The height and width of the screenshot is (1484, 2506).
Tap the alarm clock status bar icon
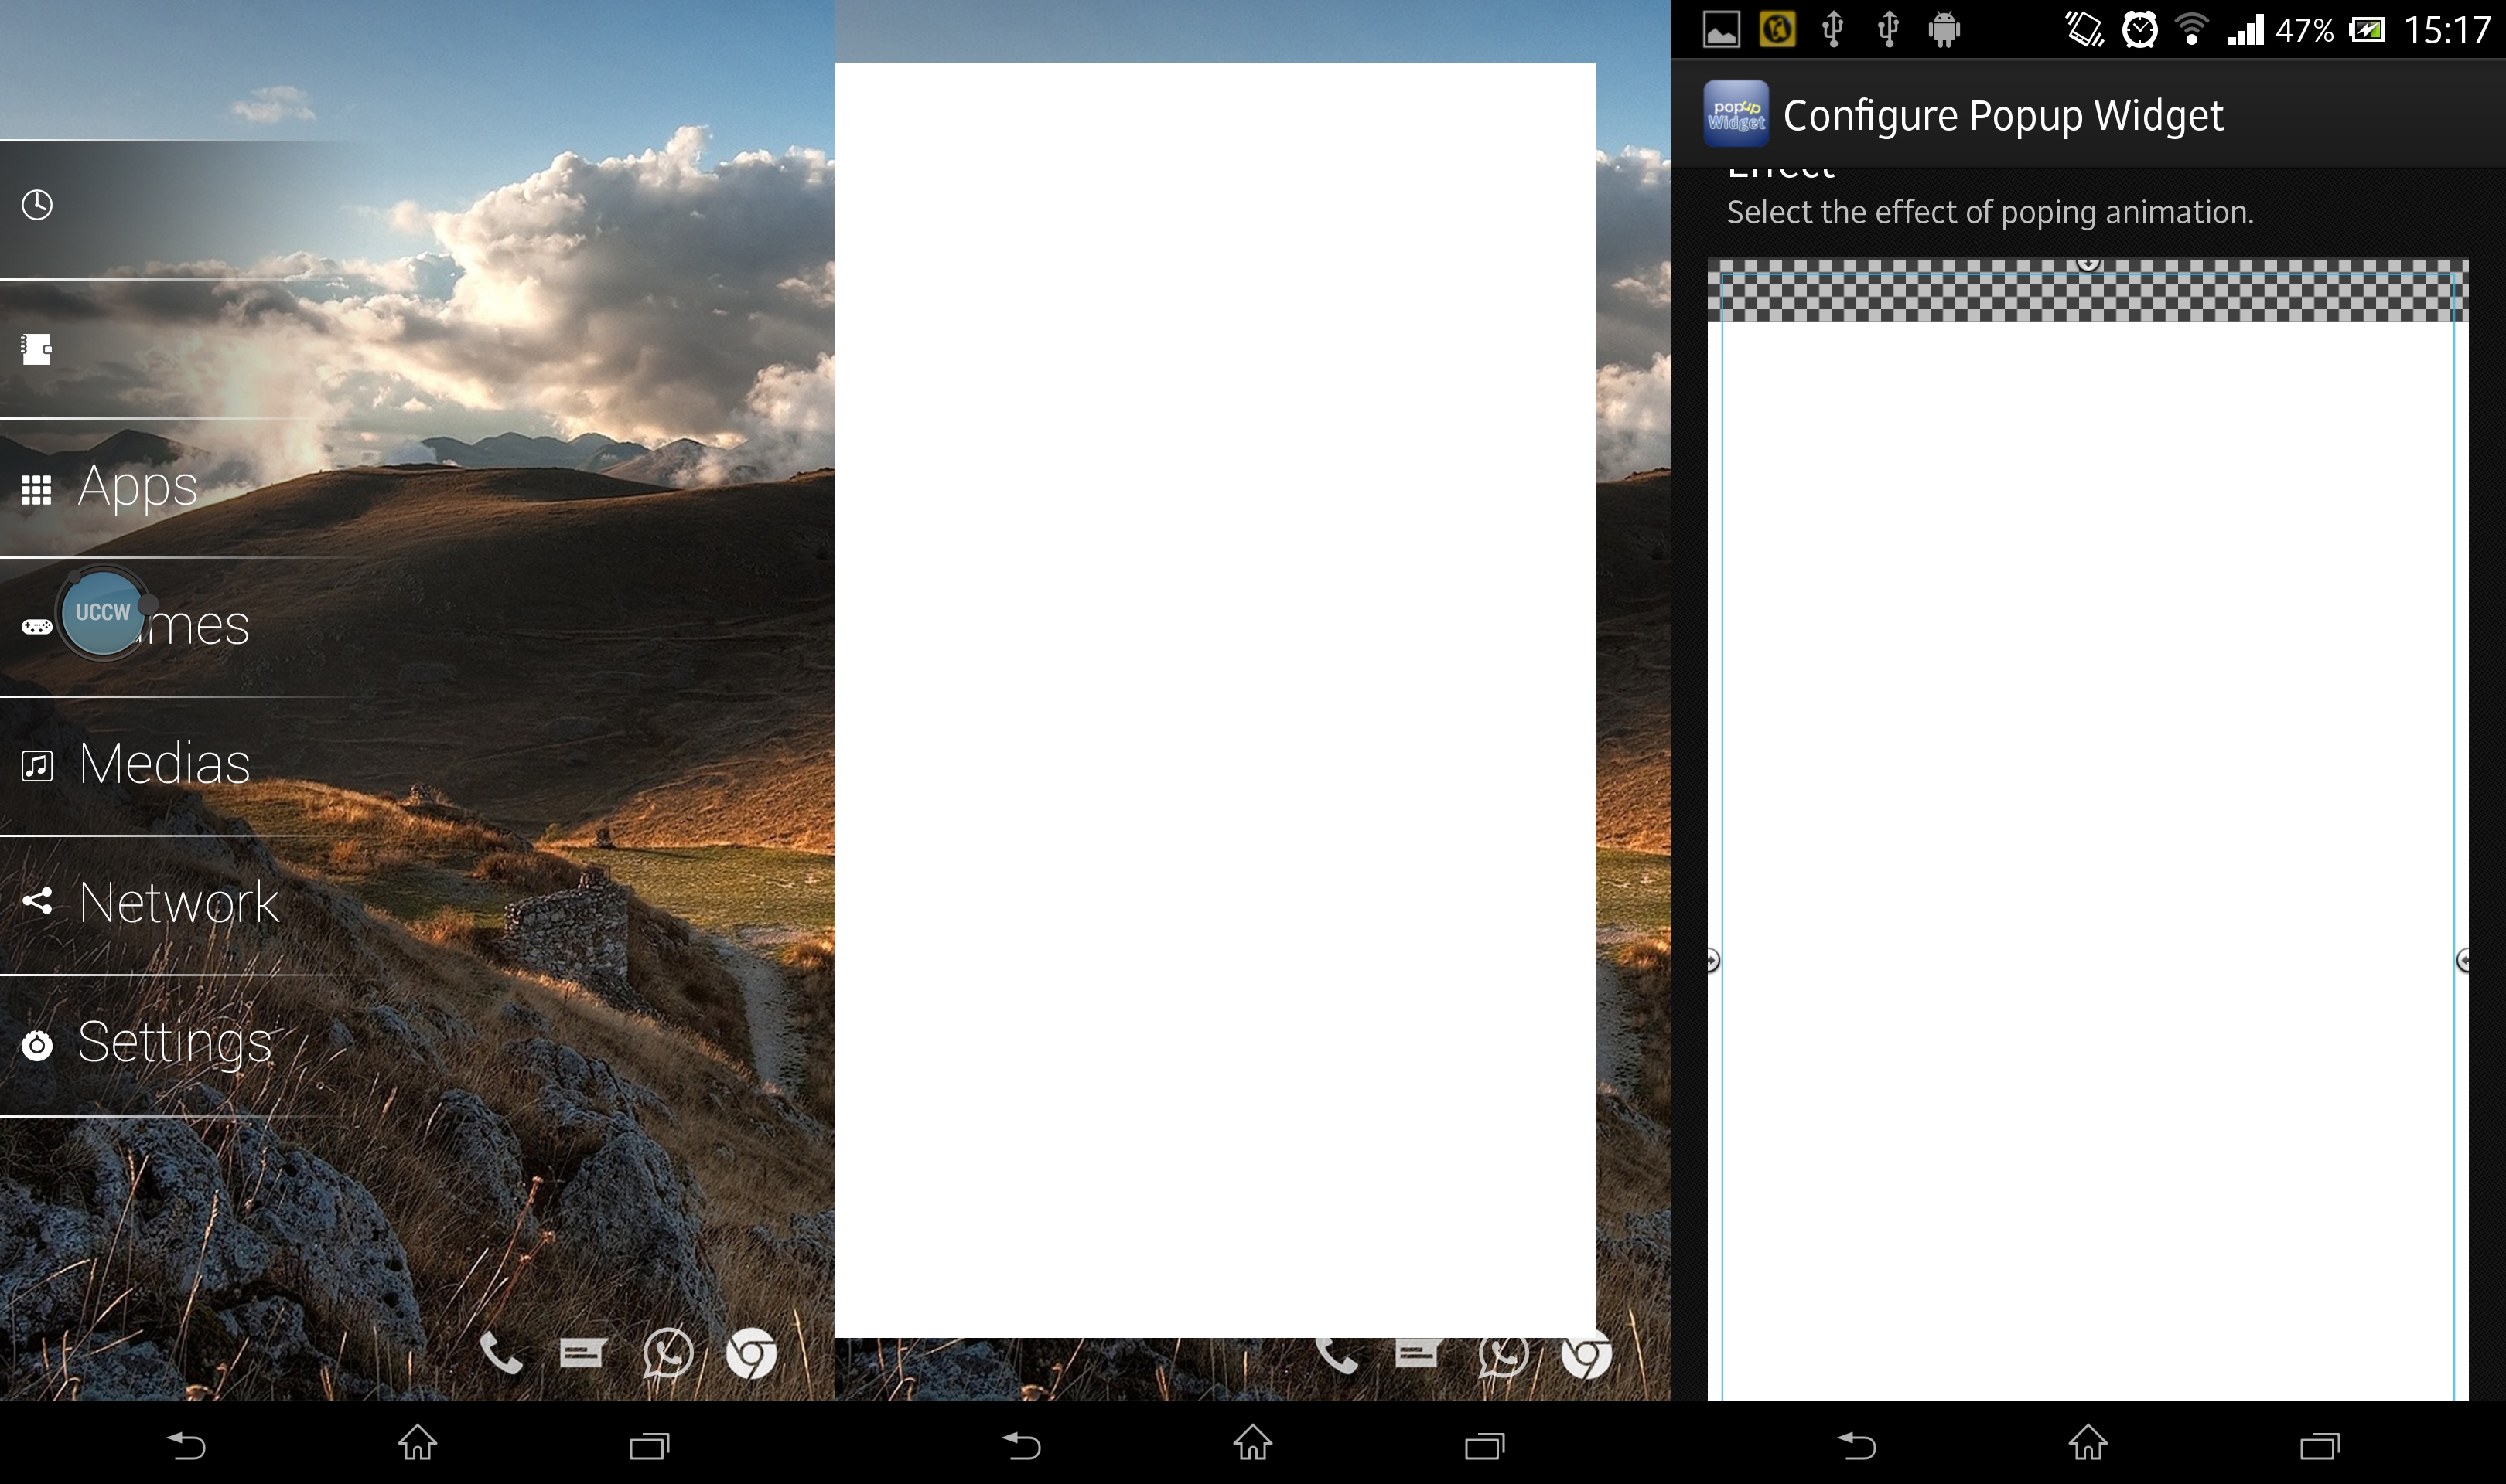[2140, 30]
